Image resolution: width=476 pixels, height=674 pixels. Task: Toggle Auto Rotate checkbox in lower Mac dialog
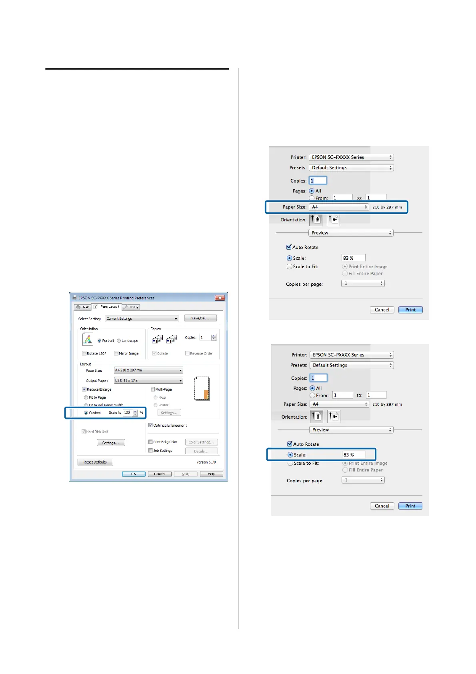(290, 443)
